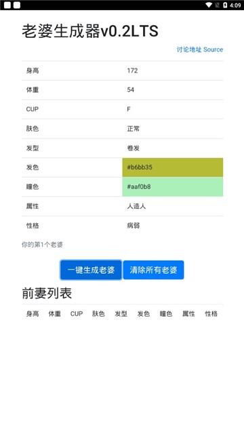244x434 pixels.
Task: Tap the Wi-Fi status icon
Action: [x=209, y=5]
